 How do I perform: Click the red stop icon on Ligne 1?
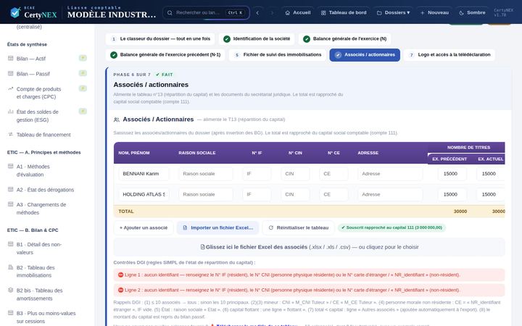[x=121, y=275]
